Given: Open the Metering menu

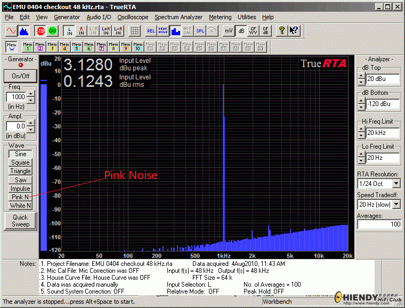Looking at the screenshot, I should click(x=220, y=17).
